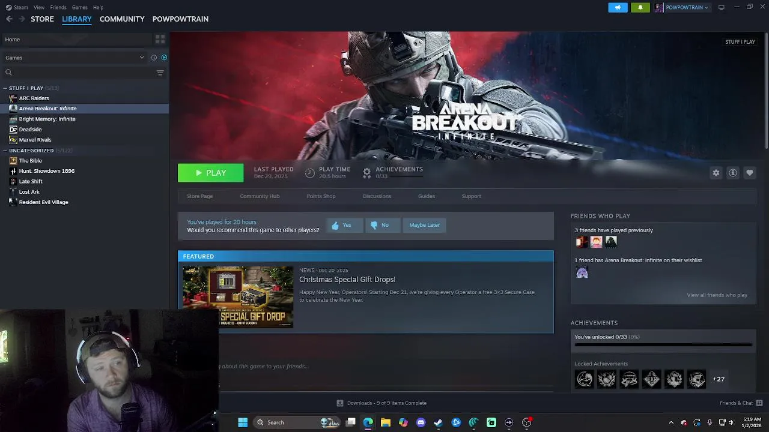Show the +27 more locked achievements
Screen dimensions: 769x432
coord(719,379)
